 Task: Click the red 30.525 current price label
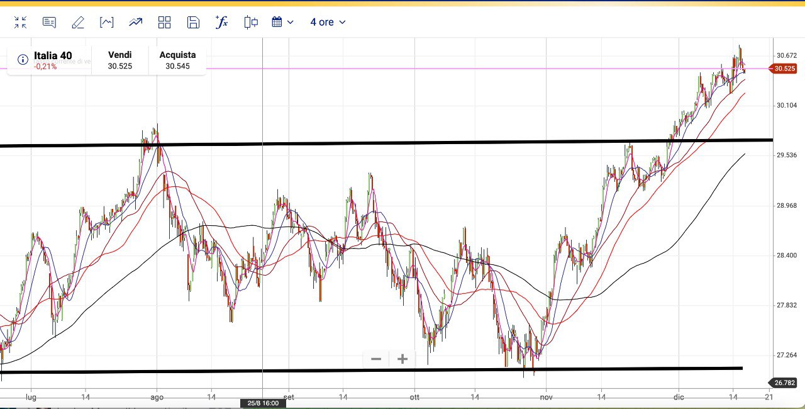click(786, 69)
